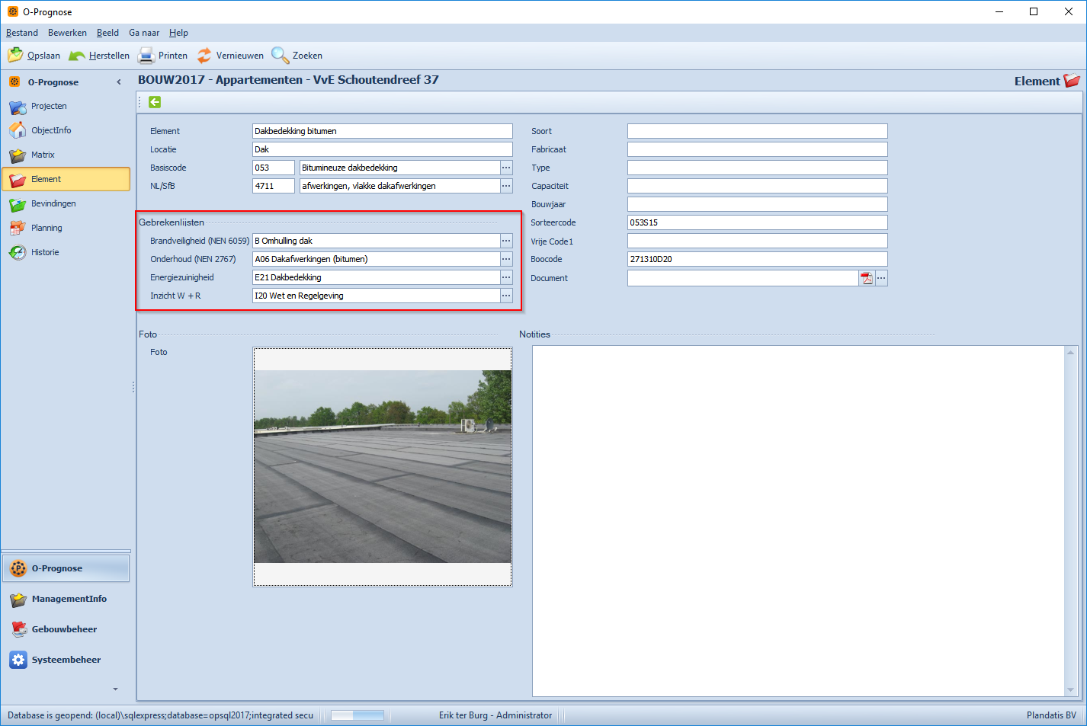Screen dimensions: 1087x726
Task: Expand the navigation pane overflow arrow
Action: (x=116, y=689)
